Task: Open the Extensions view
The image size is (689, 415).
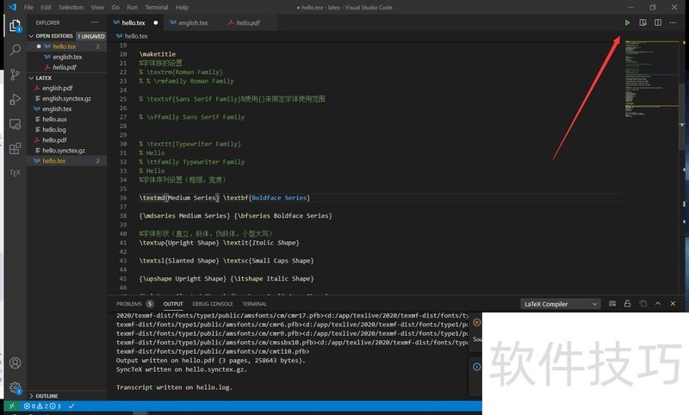Action: 15,148
